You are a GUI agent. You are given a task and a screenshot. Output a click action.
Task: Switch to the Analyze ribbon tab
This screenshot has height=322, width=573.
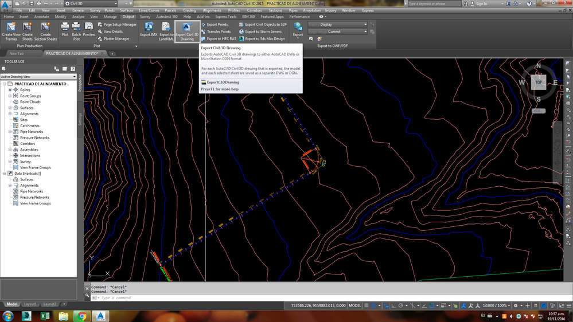tap(78, 17)
